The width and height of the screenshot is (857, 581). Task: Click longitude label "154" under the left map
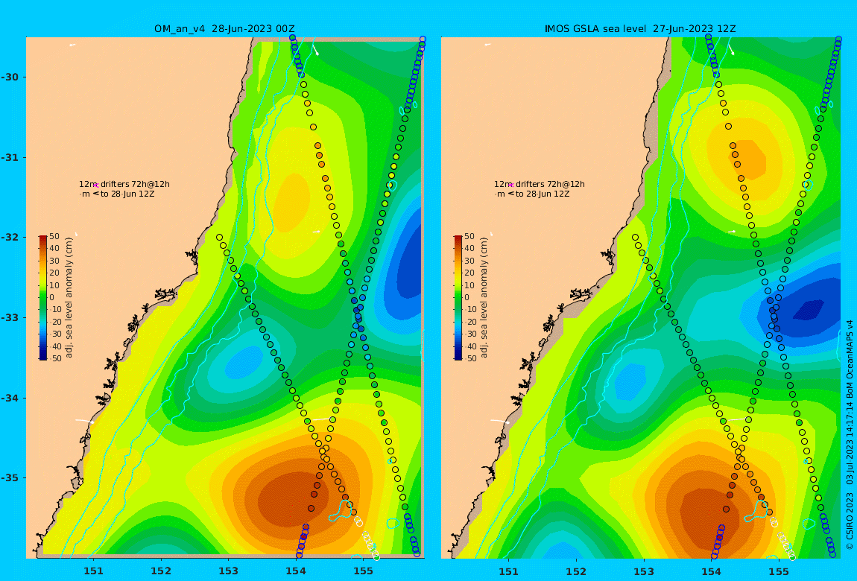point(297,571)
